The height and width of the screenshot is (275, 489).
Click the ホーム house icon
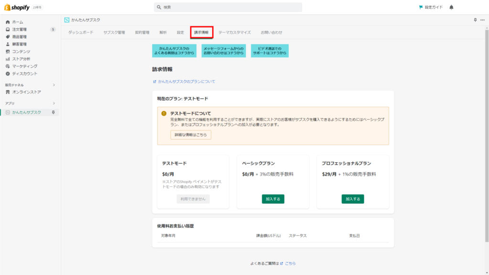pos(8,22)
